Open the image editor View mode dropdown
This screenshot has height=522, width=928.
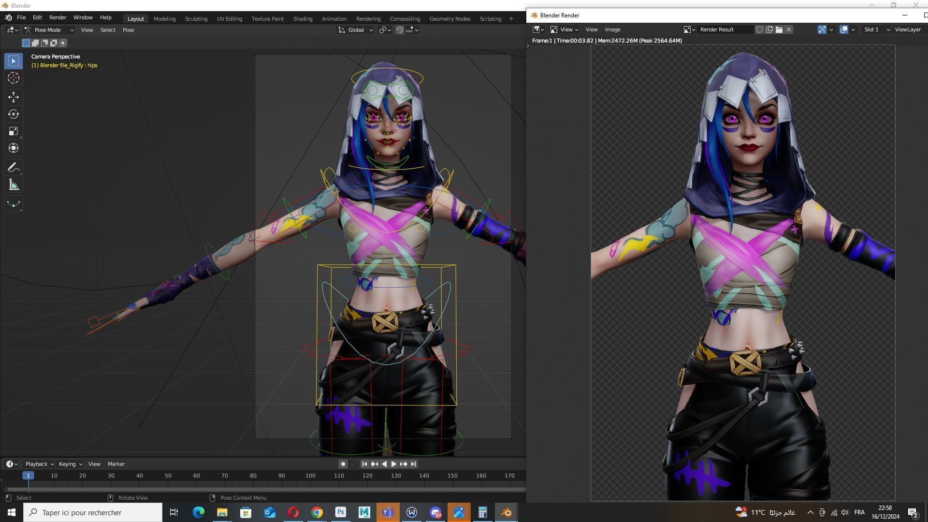[564, 29]
